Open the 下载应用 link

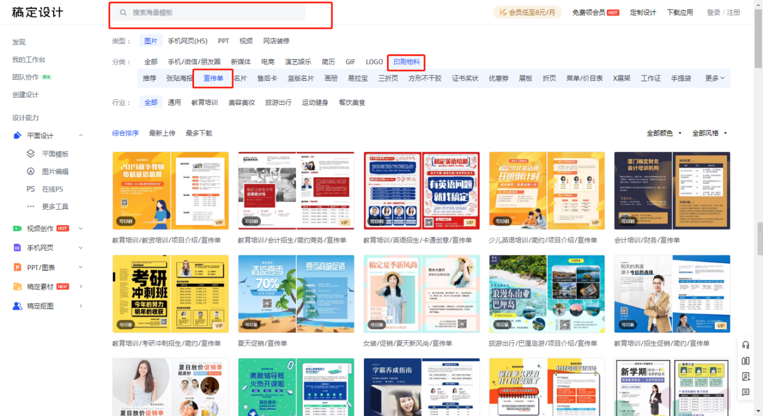tap(680, 13)
